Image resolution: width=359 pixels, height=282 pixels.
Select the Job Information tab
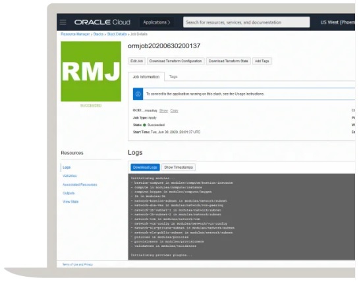tap(146, 76)
